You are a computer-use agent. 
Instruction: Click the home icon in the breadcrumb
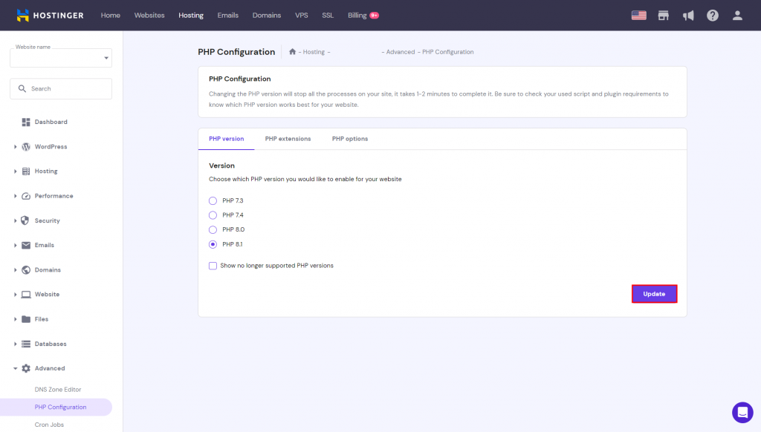point(294,51)
